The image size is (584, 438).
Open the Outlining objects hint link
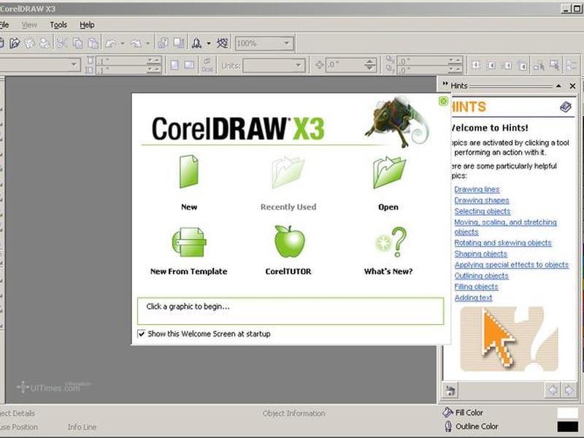click(481, 276)
